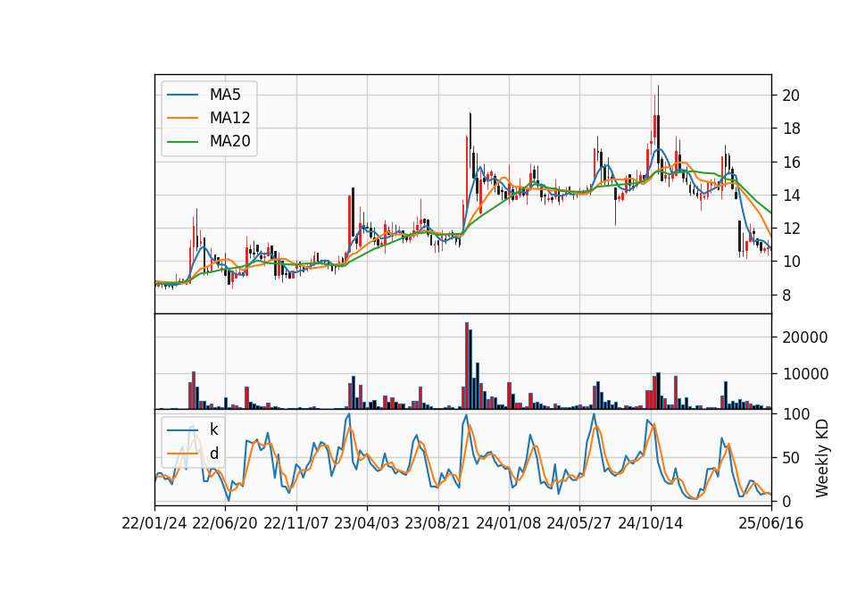The image size is (857, 616).
Task: Click the blue MA5 legend line sample
Action: point(182,96)
